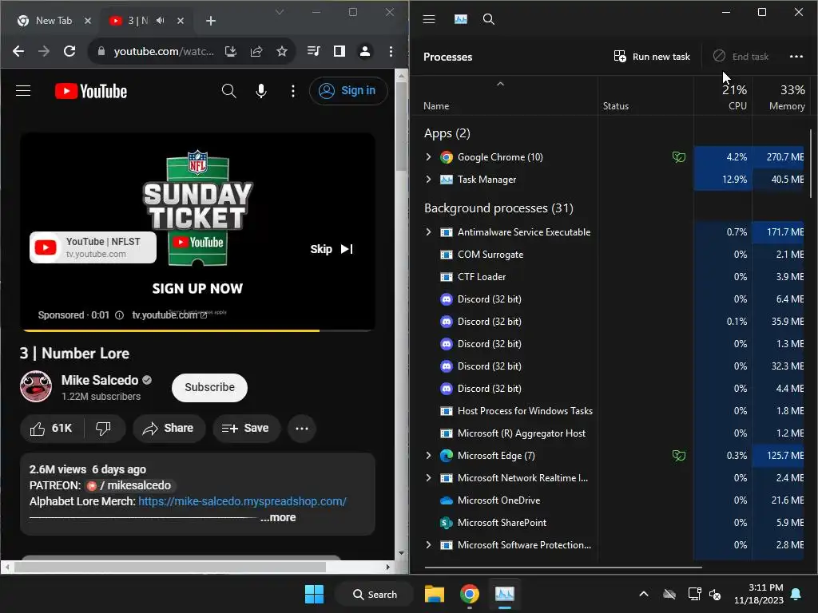
Task: Click the disabled End task button
Action: pos(741,57)
